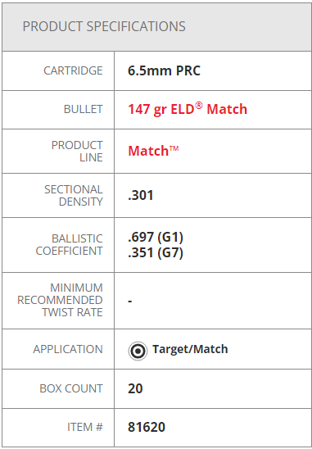The image size is (312, 449).
Task: Click the BOX COUNT label
Action: coord(71,388)
